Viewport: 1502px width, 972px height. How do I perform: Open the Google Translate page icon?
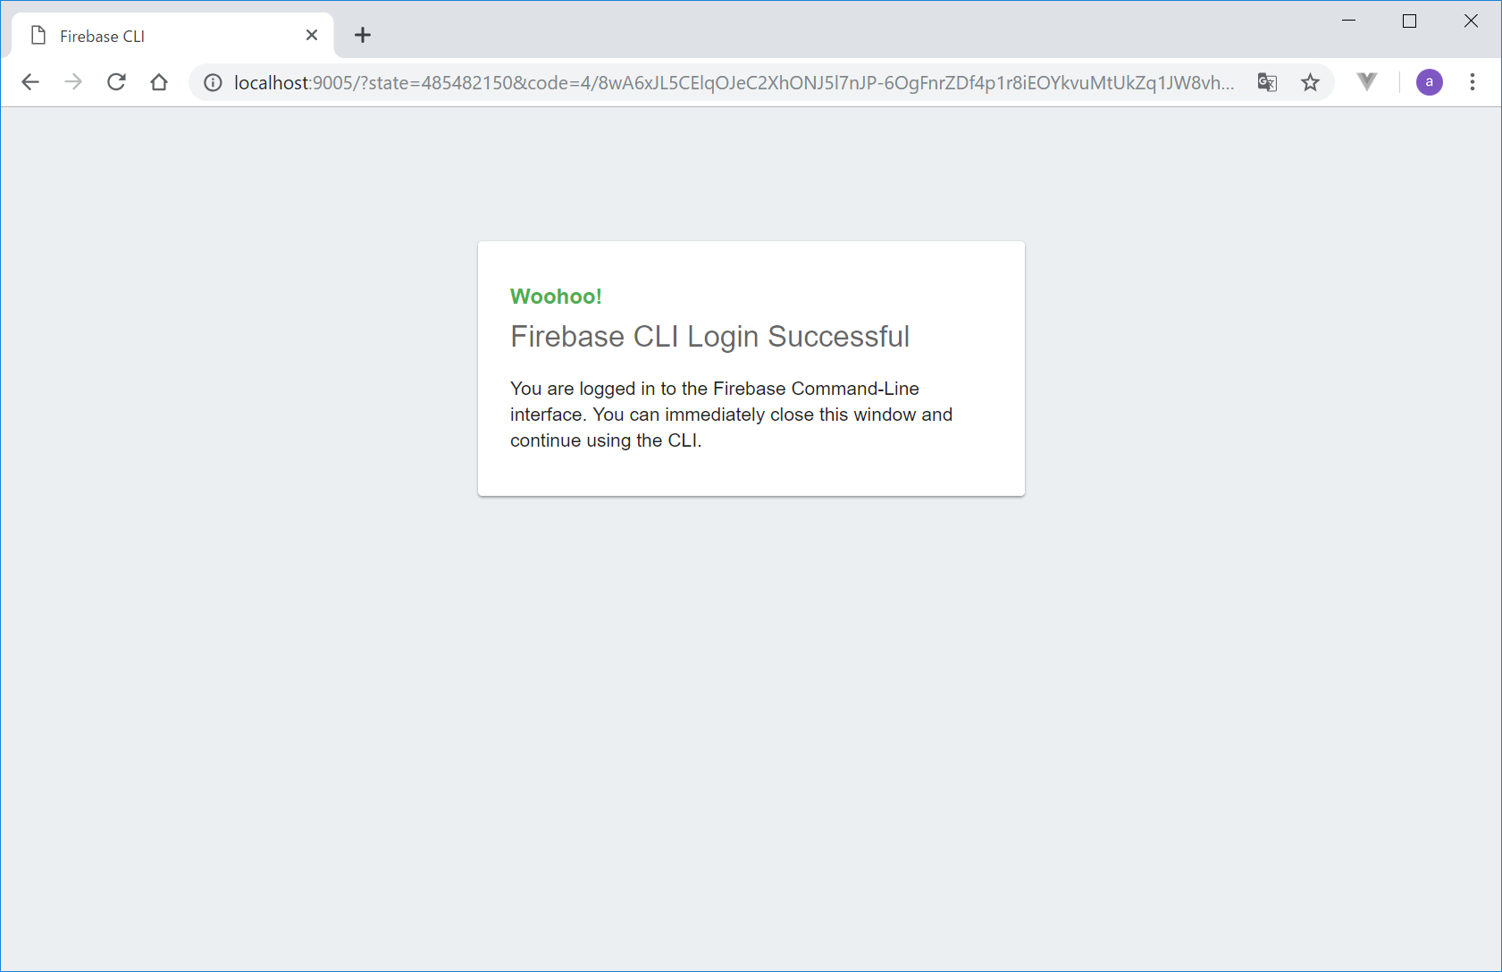(x=1267, y=82)
